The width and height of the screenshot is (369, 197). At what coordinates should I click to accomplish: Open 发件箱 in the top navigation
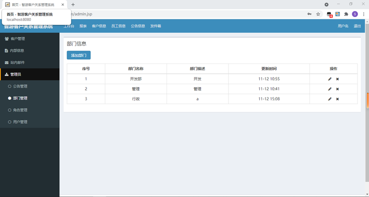tap(155, 26)
